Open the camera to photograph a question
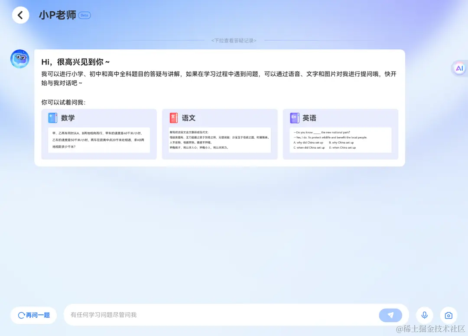Viewport: 468px width, 336px height. tap(448, 315)
